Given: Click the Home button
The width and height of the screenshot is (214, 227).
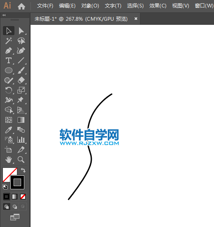Looking at the screenshot, I should (21, 6).
